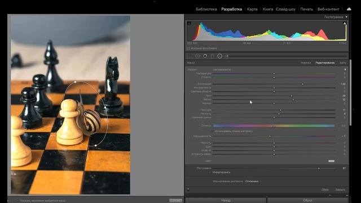Select the Spot Removal tool icon
Image resolution: width=361 pixels, height=203 pixels.
tap(197, 56)
